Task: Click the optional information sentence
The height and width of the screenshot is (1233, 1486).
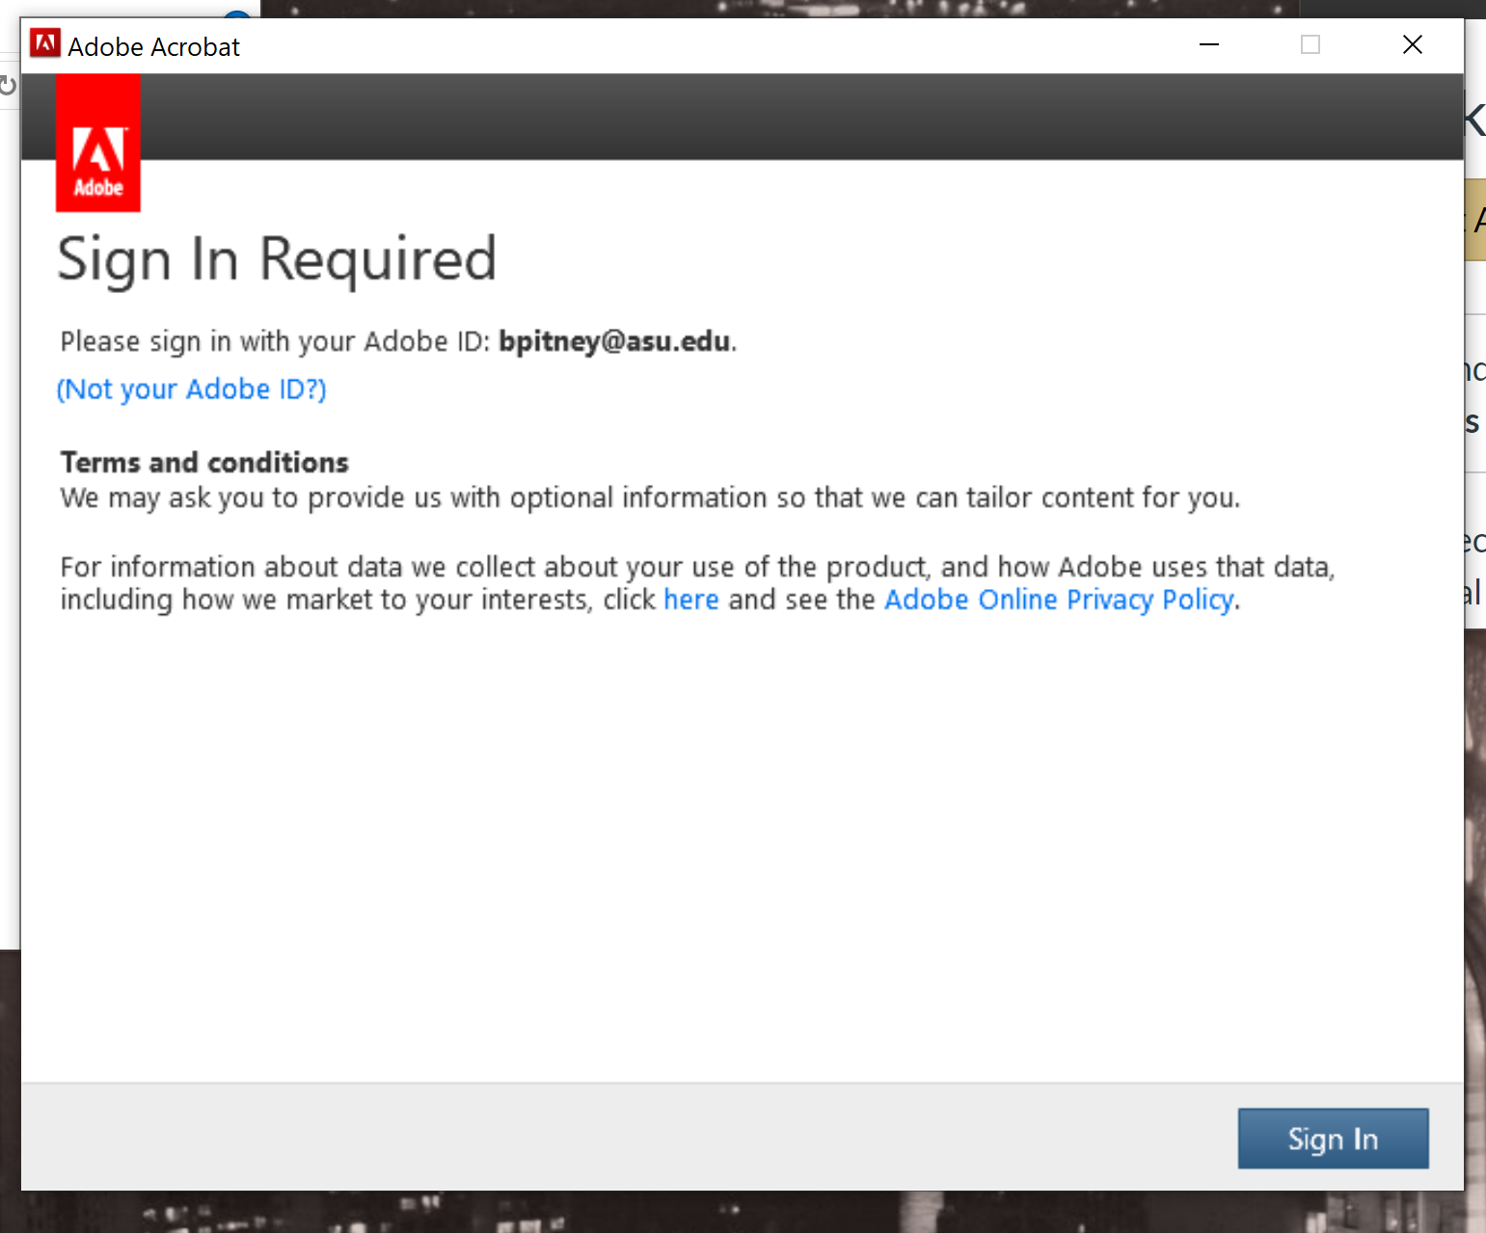Action: click(x=650, y=497)
